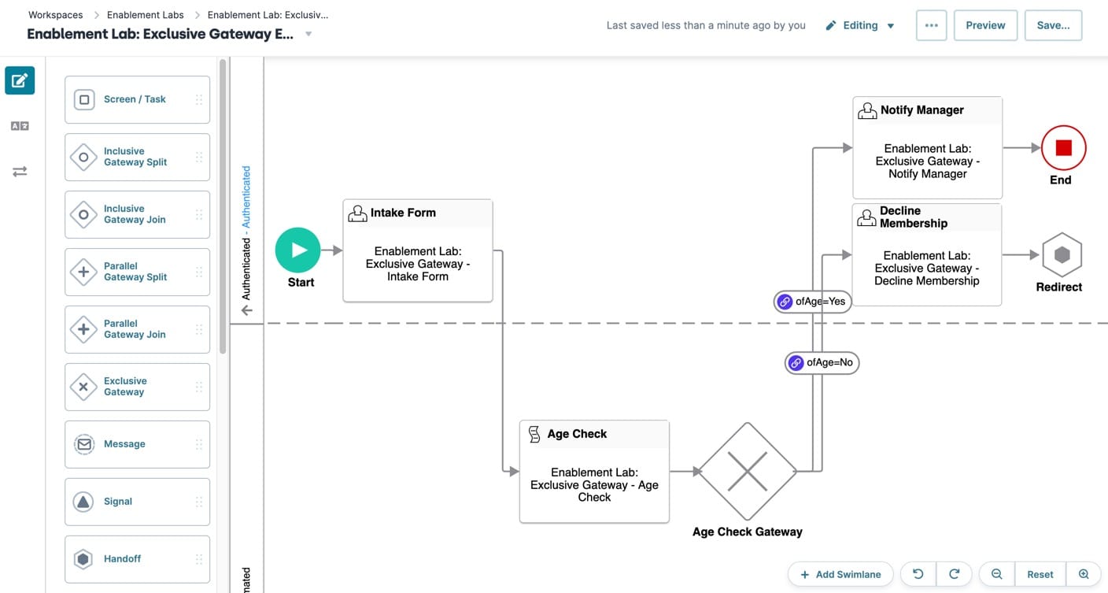Grab the Parallel Gateway Split drag handle
This screenshot has height=593, width=1108.
click(x=198, y=272)
